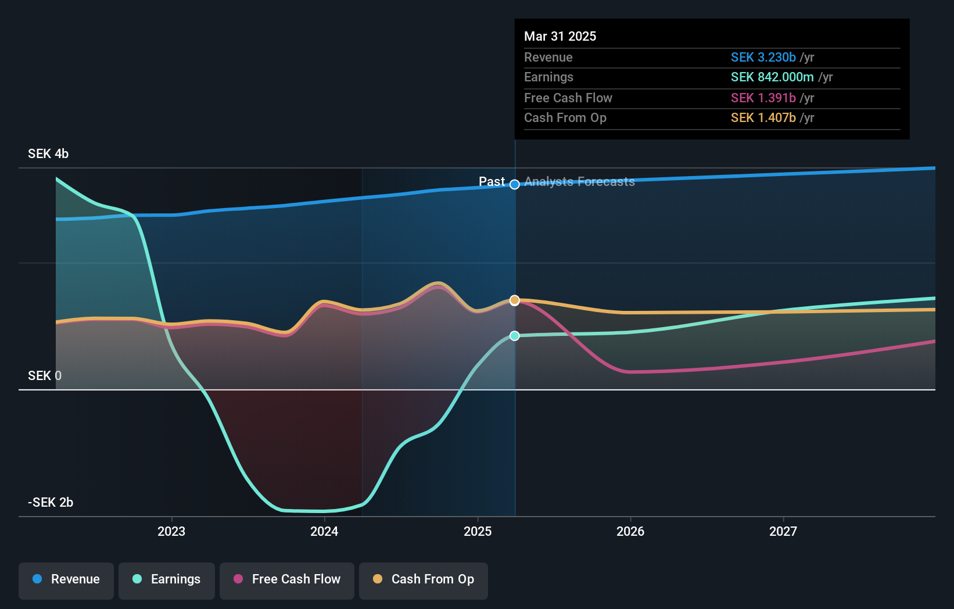Toggle the Revenue series legend button
Image resolution: width=954 pixels, height=609 pixels.
[66, 580]
